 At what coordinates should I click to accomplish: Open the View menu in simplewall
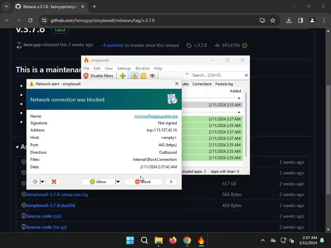[x=109, y=68]
